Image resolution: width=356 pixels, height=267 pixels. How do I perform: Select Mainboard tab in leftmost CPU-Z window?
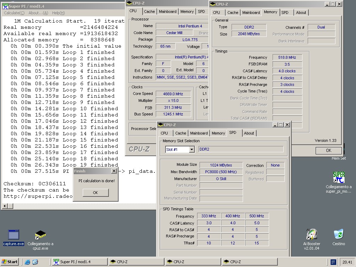tap(168, 11)
